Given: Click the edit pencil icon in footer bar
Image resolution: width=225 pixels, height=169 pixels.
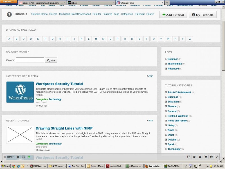Looking at the screenshot, I should [23, 157].
